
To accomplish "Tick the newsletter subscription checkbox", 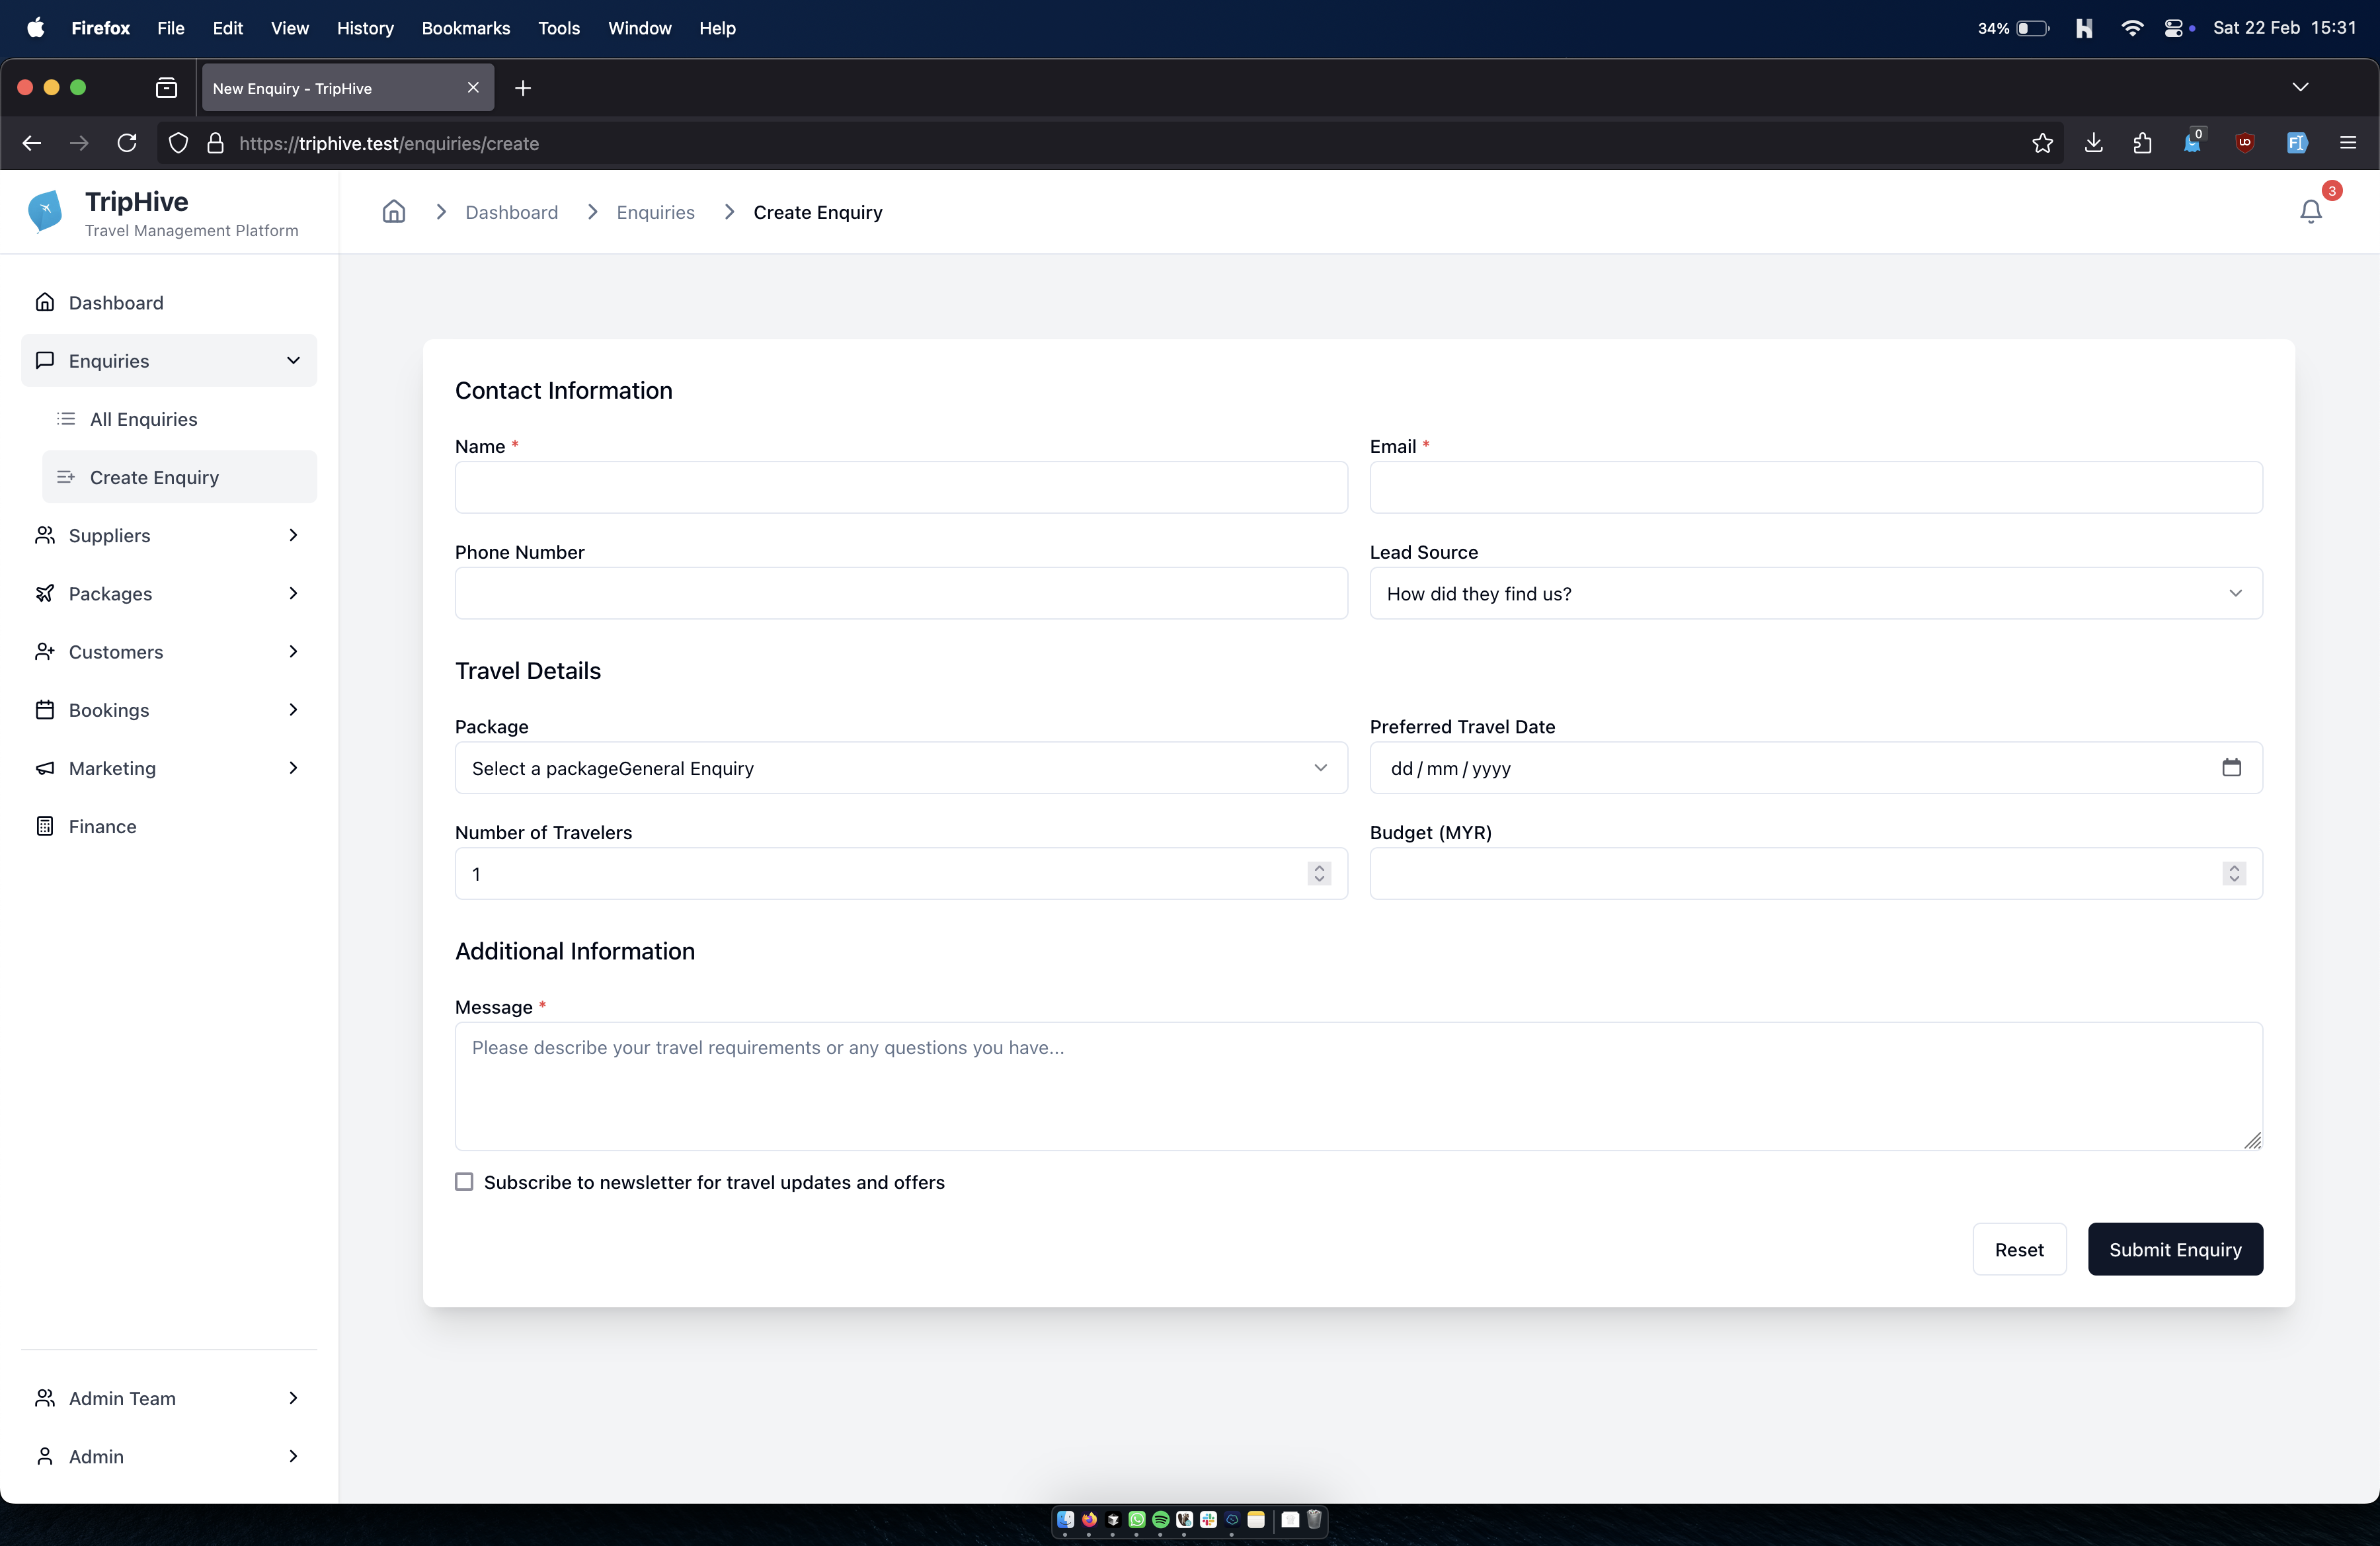I will pyautogui.click(x=464, y=1181).
